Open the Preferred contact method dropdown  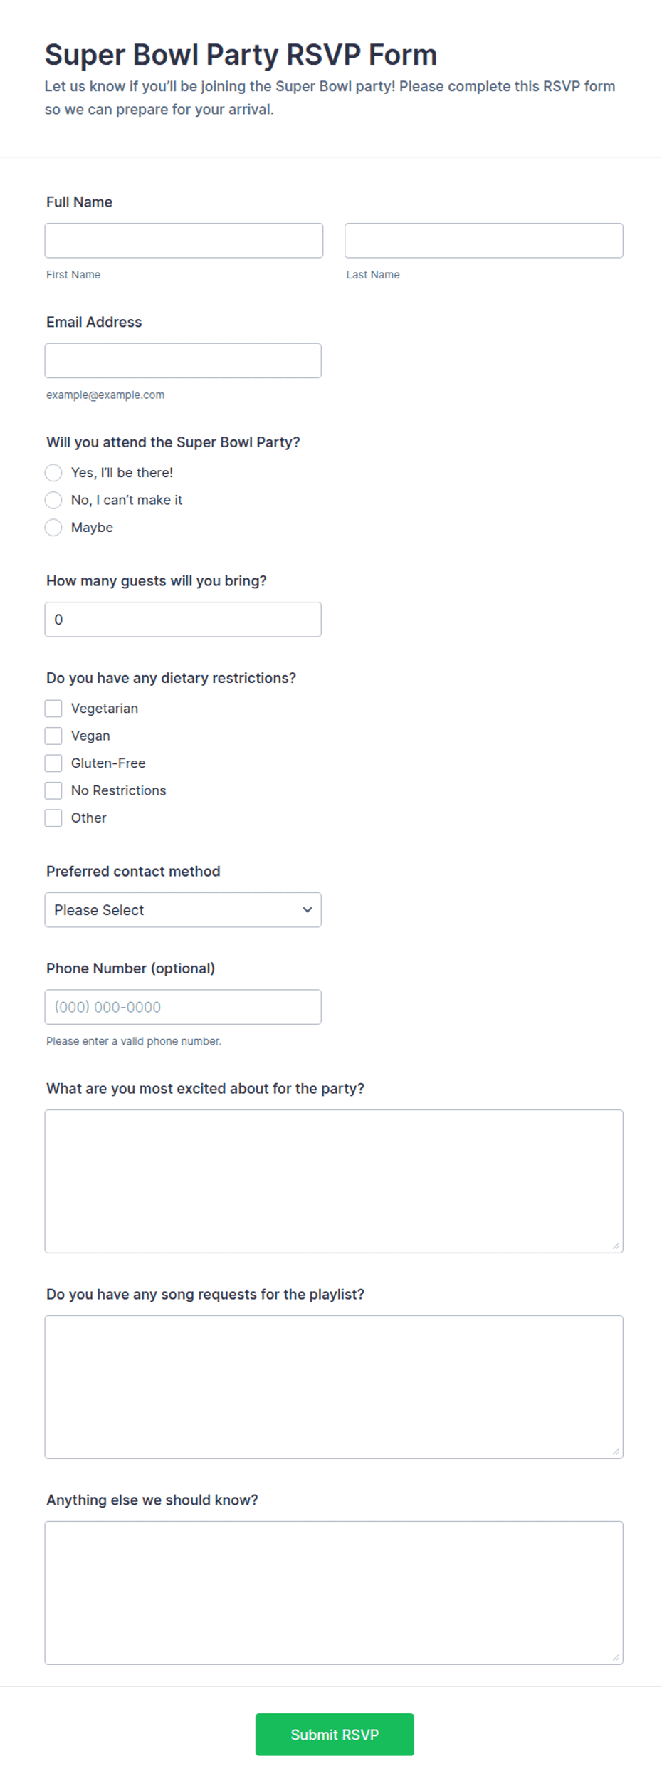tap(183, 910)
